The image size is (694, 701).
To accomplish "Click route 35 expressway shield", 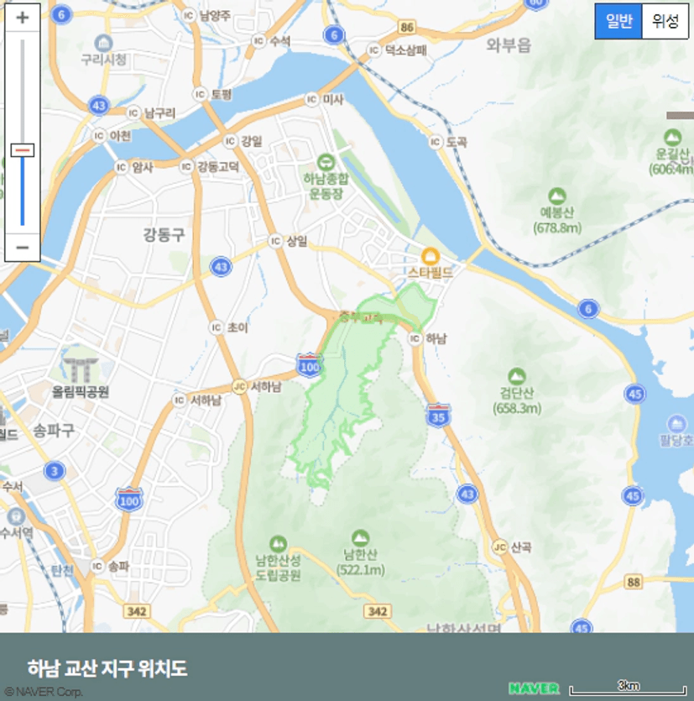I will click(438, 416).
